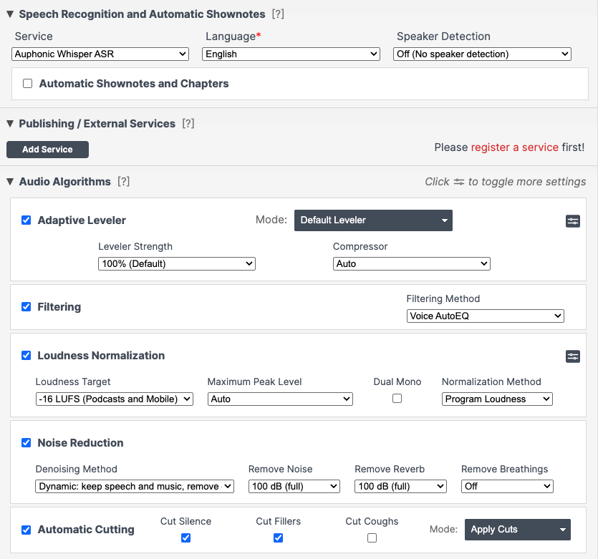Click Audio Algorithms help question mark
The image size is (598, 559).
coord(123,182)
